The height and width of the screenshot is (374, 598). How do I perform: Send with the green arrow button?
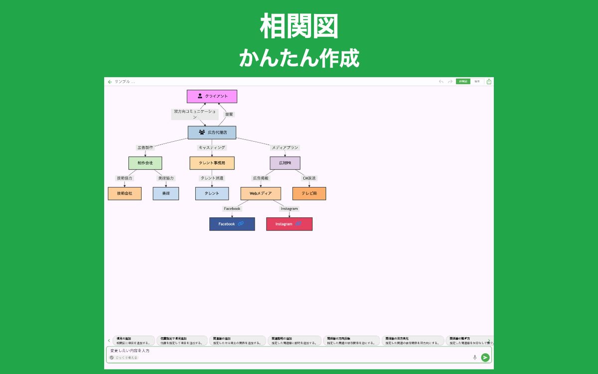pyautogui.click(x=485, y=357)
